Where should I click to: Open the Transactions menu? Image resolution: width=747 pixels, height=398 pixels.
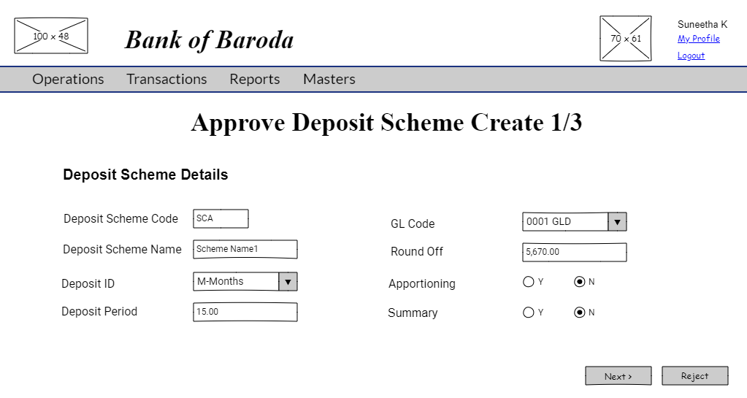coord(166,79)
